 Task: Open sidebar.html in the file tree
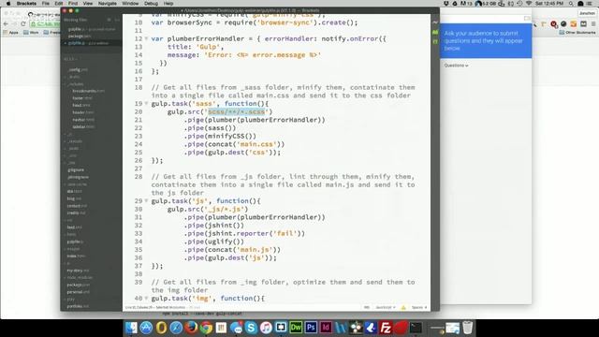pyautogui.click(x=83, y=127)
